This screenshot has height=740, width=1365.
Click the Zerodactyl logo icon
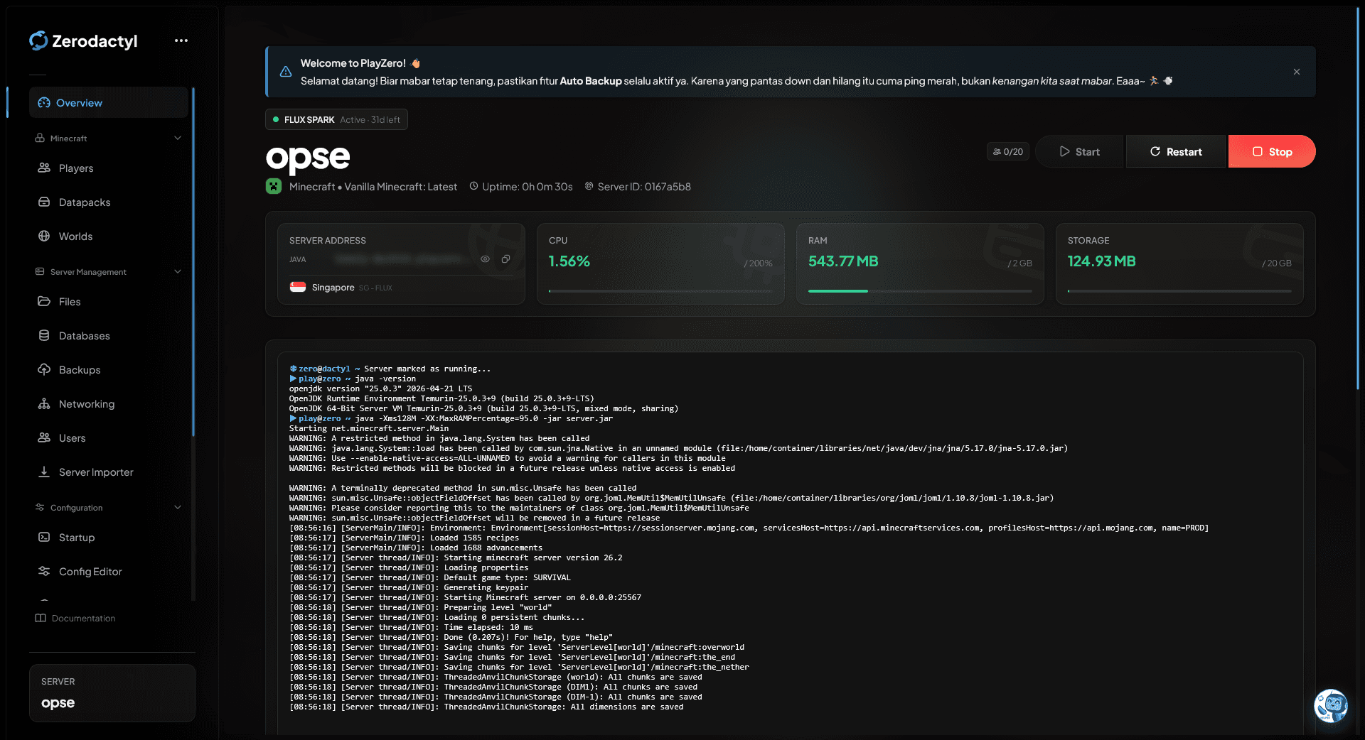tap(38, 40)
